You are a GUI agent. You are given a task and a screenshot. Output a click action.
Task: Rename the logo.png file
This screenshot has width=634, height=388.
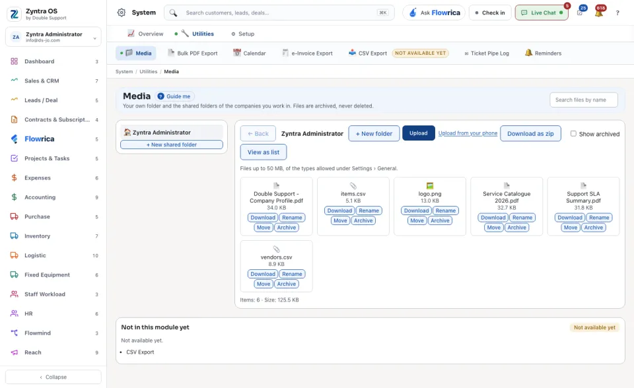point(446,210)
